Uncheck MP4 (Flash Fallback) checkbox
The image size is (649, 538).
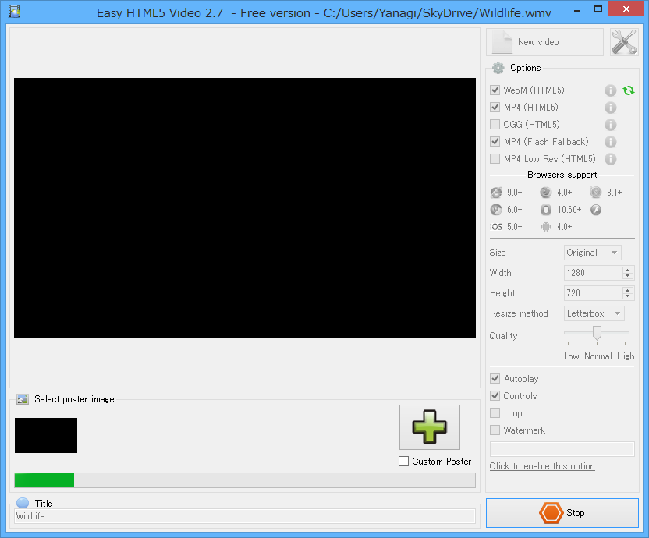(495, 142)
